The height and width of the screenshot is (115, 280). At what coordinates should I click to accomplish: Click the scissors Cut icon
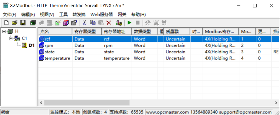click(x=84, y=22)
